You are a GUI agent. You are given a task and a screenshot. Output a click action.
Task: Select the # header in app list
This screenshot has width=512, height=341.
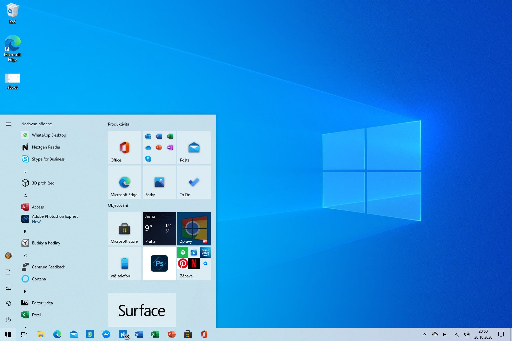pyautogui.click(x=25, y=171)
